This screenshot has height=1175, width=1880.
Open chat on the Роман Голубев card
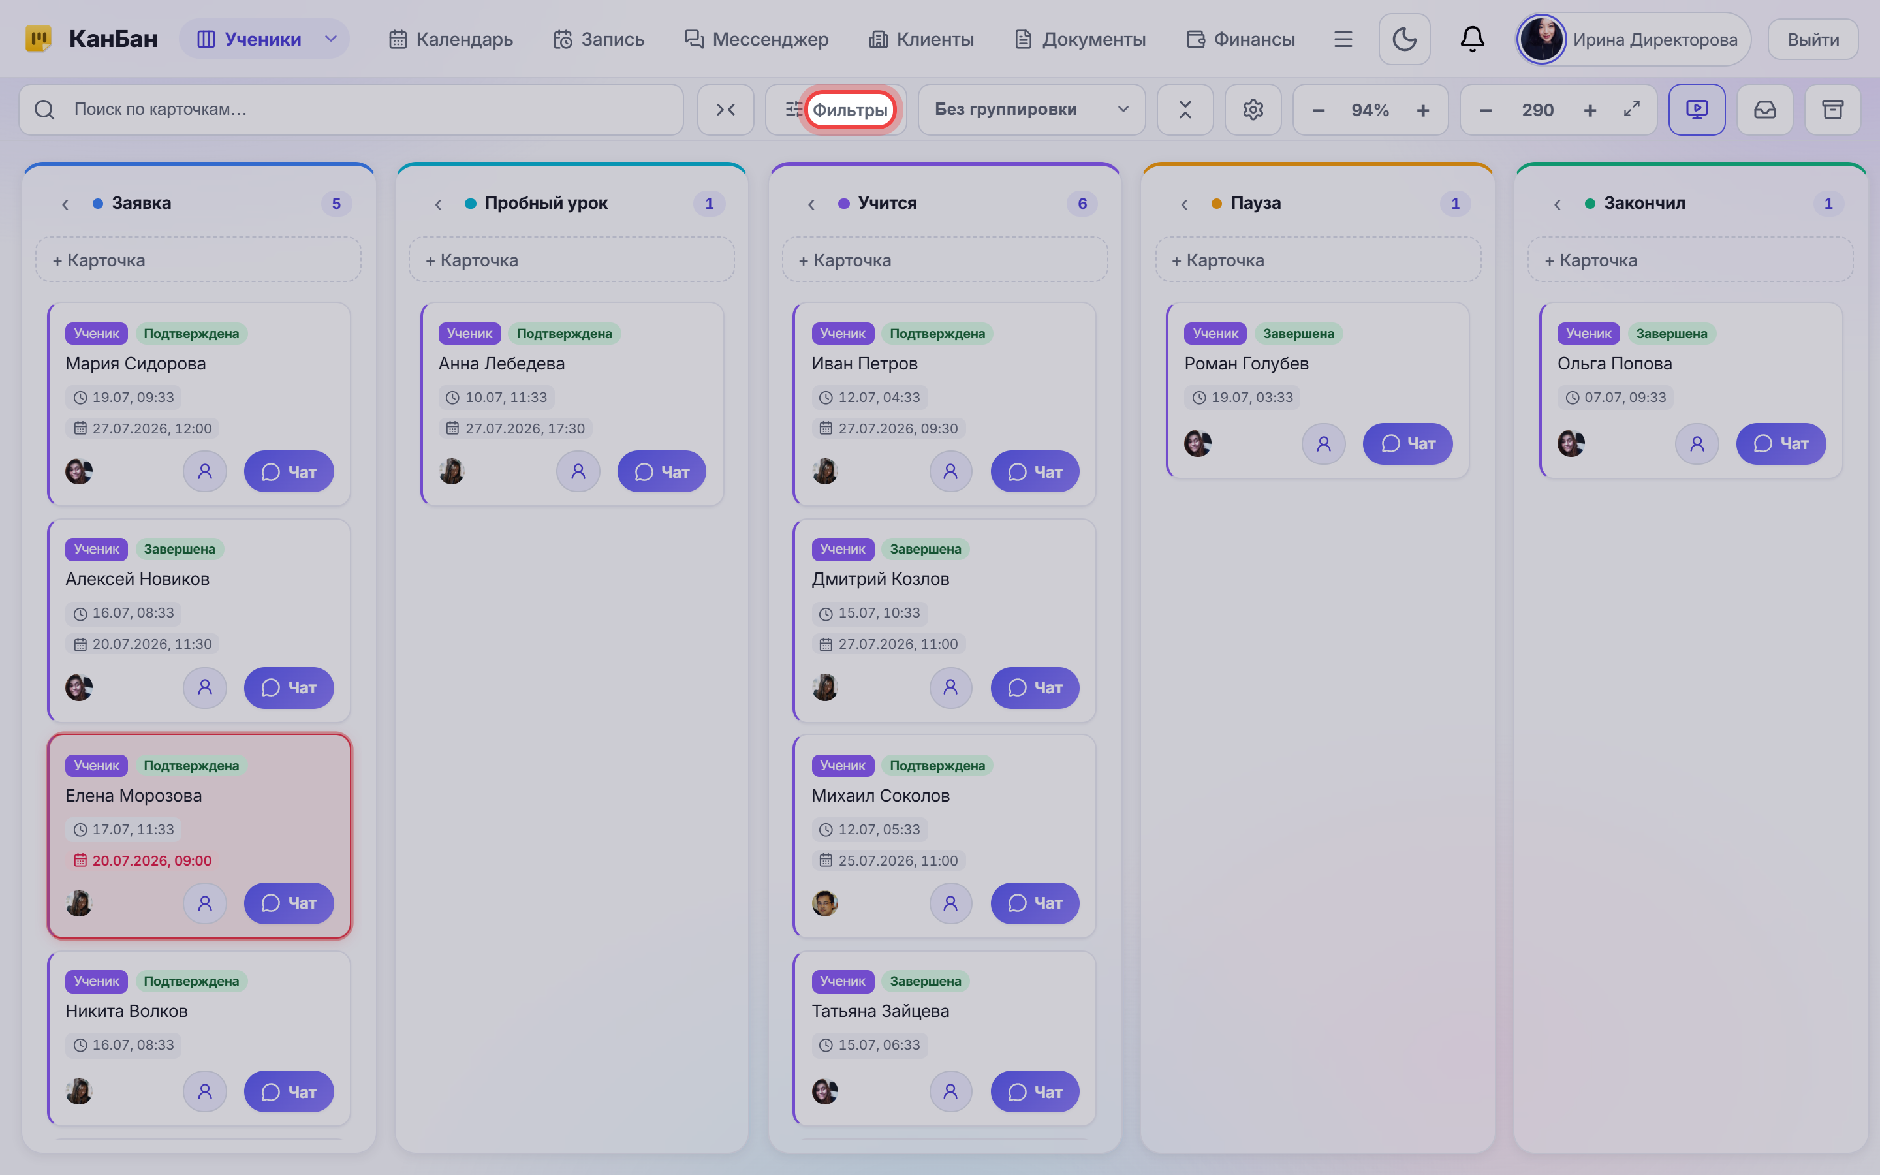tap(1407, 444)
